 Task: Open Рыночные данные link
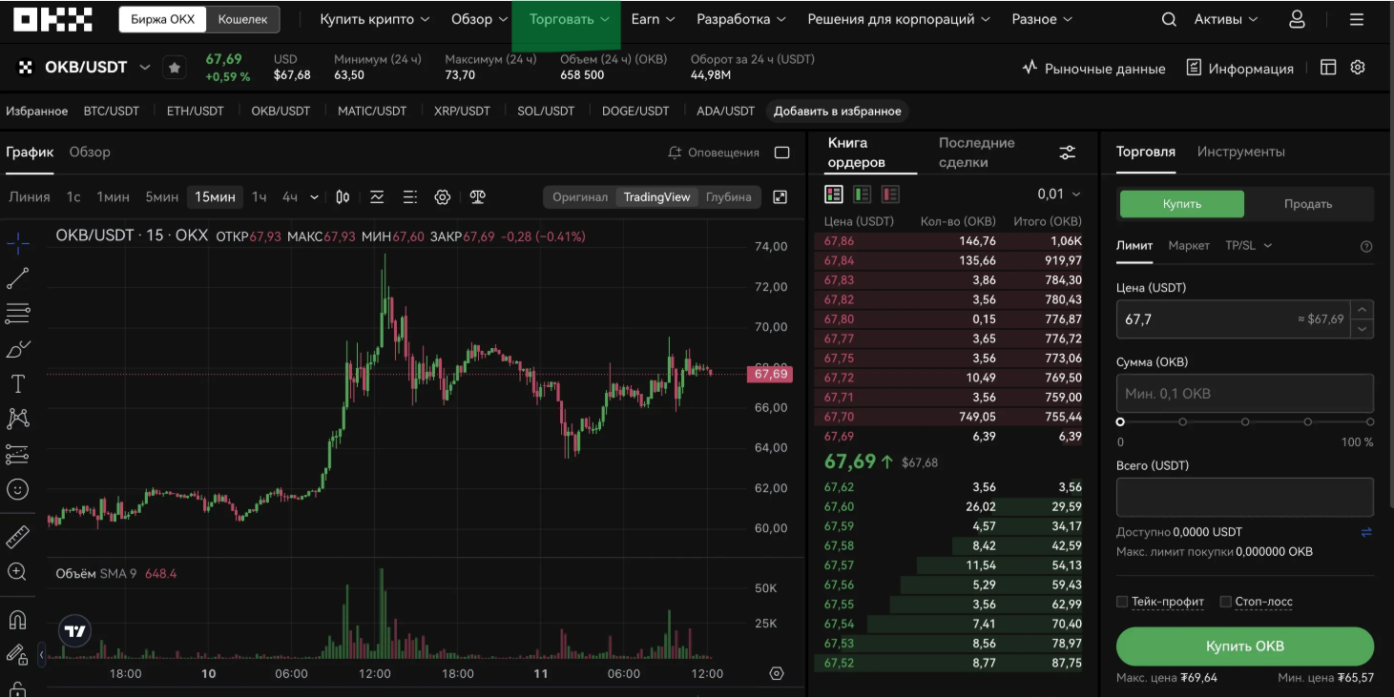(x=1093, y=69)
